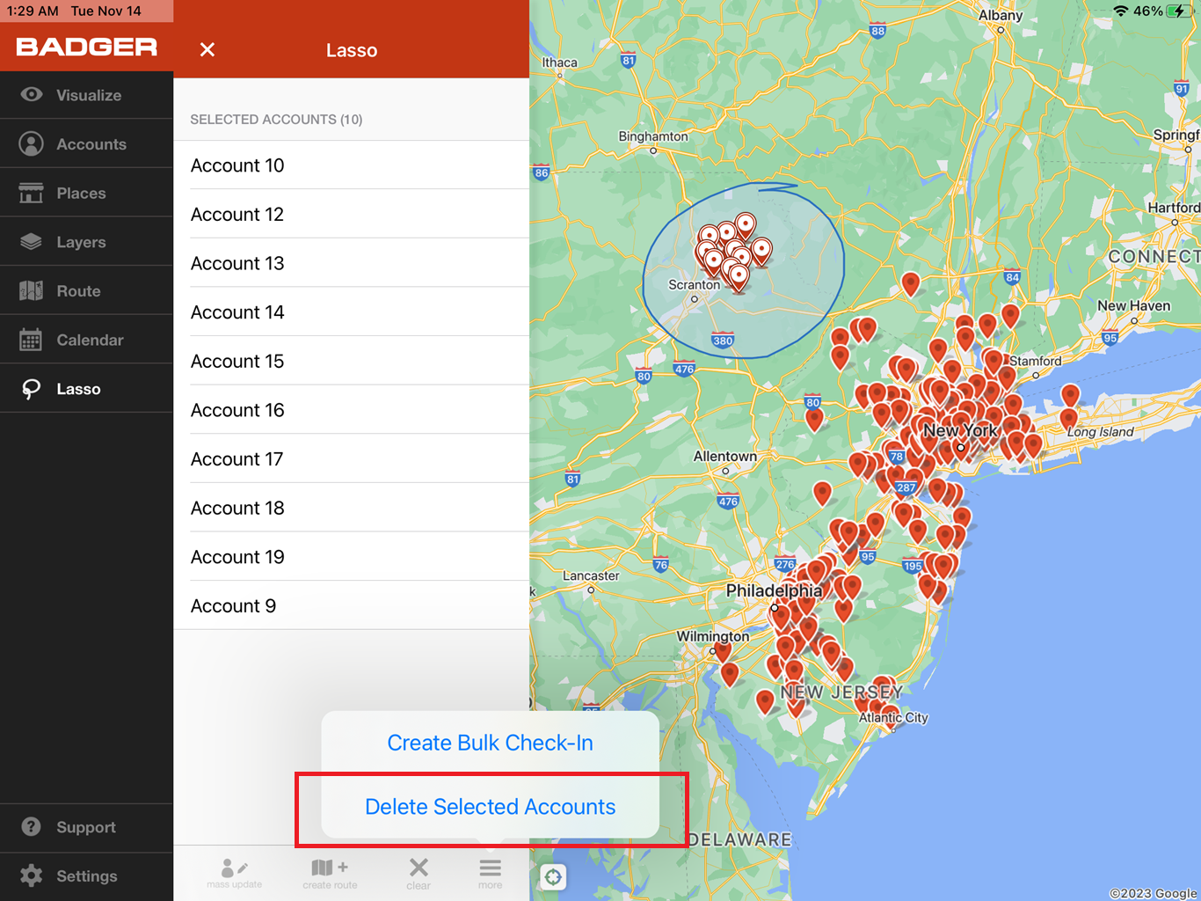Select Account 16 in the list
The height and width of the screenshot is (901, 1201).
tap(352, 410)
